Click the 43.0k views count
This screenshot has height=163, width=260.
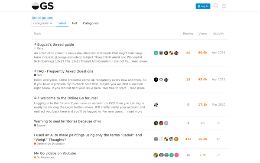pyautogui.click(x=203, y=80)
